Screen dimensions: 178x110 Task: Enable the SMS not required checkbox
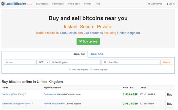coord(70,69)
